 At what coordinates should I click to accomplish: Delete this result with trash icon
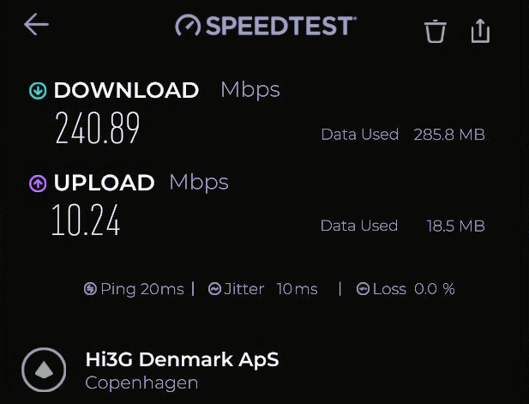(x=436, y=31)
